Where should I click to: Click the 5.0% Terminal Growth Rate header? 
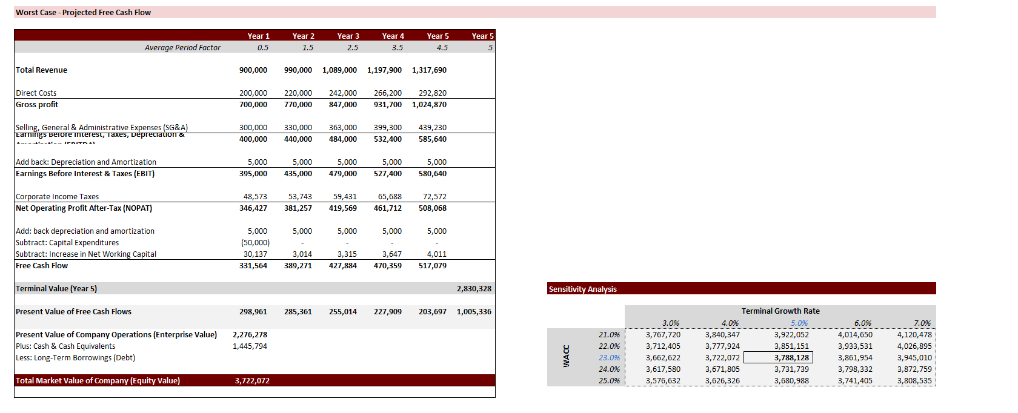coord(799,323)
